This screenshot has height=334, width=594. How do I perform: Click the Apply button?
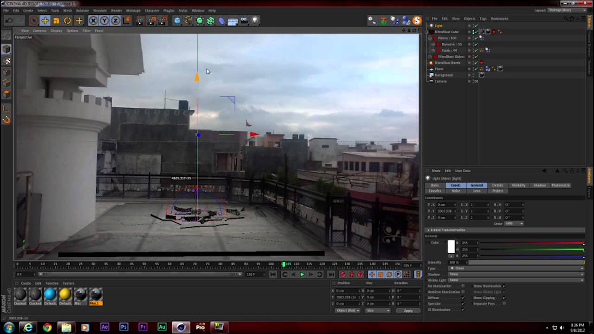408,310
